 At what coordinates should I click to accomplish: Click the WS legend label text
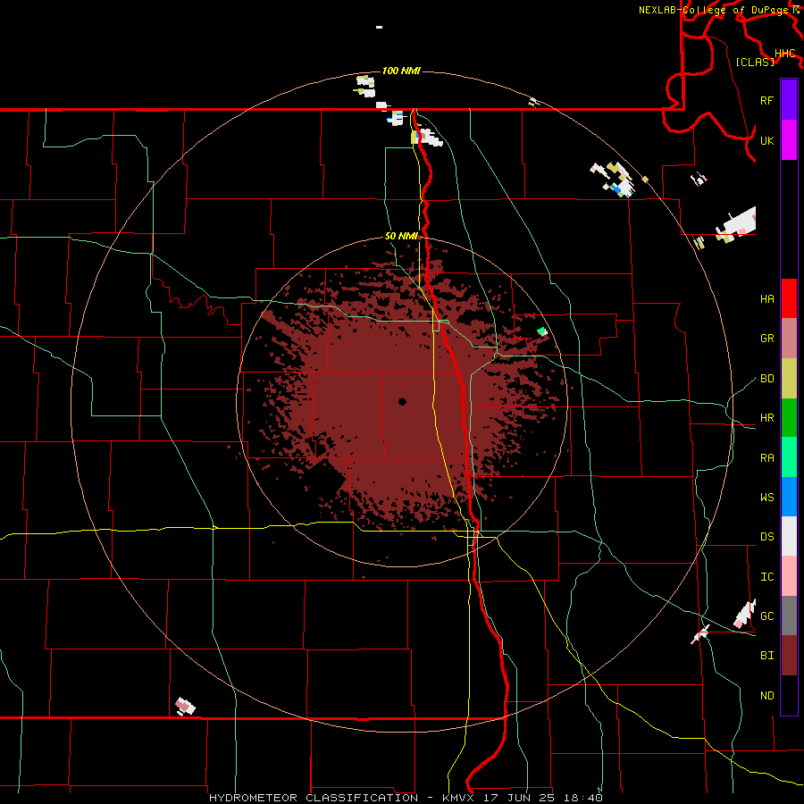coord(766,498)
